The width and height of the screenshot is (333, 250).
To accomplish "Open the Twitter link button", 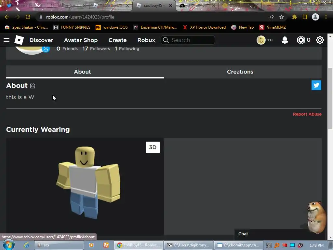I will click(316, 85).
